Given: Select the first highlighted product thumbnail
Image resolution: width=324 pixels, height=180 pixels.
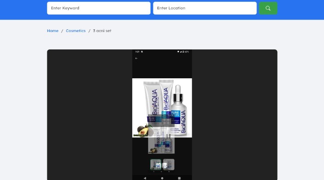Looking at the screenshot, I should pos(156,164).
